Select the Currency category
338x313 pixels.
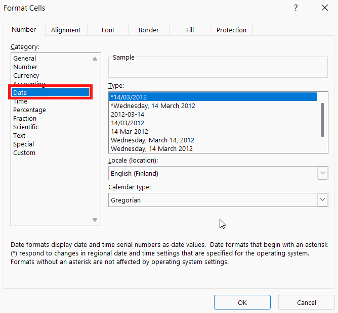coord(26,76)
